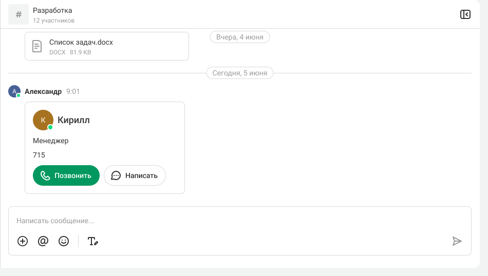Open the Список задач.docx file
The width and height of the screenshot is (488, 276).
[81, 42]
